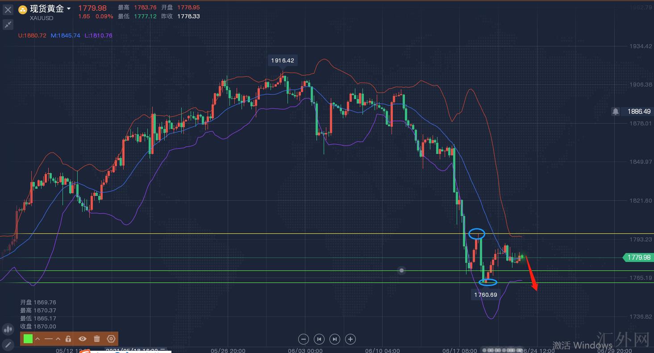Click the 1793.23 price axis label
This screenshot has height=353, width=654.
coord(640,239)
